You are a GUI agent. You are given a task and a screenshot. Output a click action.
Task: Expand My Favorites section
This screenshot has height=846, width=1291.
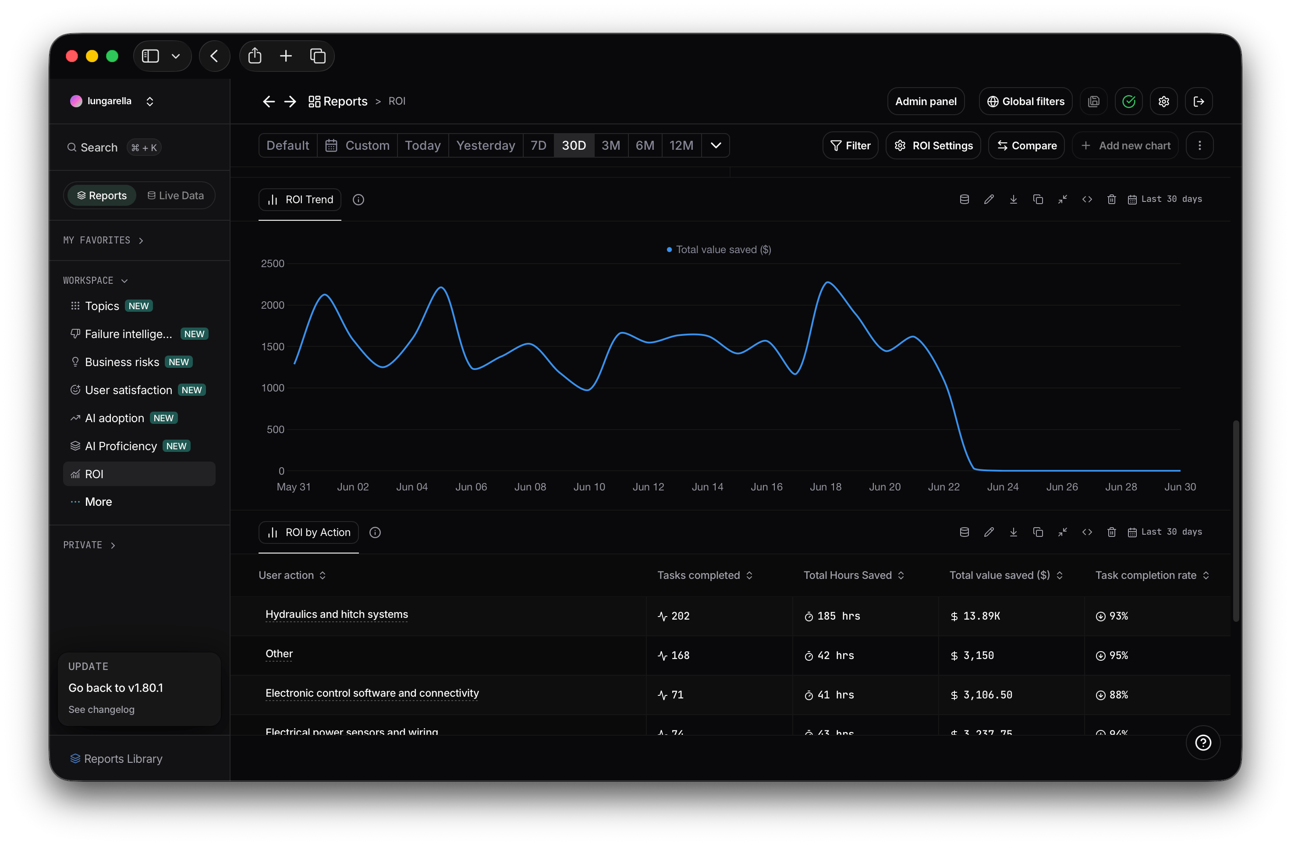(x=103, y=240)
